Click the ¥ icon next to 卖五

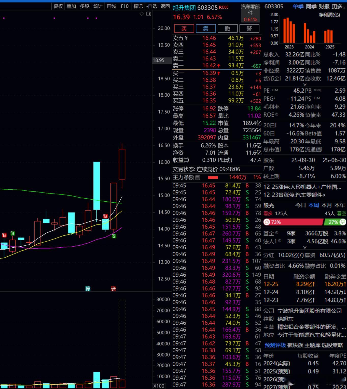[186, 38]
